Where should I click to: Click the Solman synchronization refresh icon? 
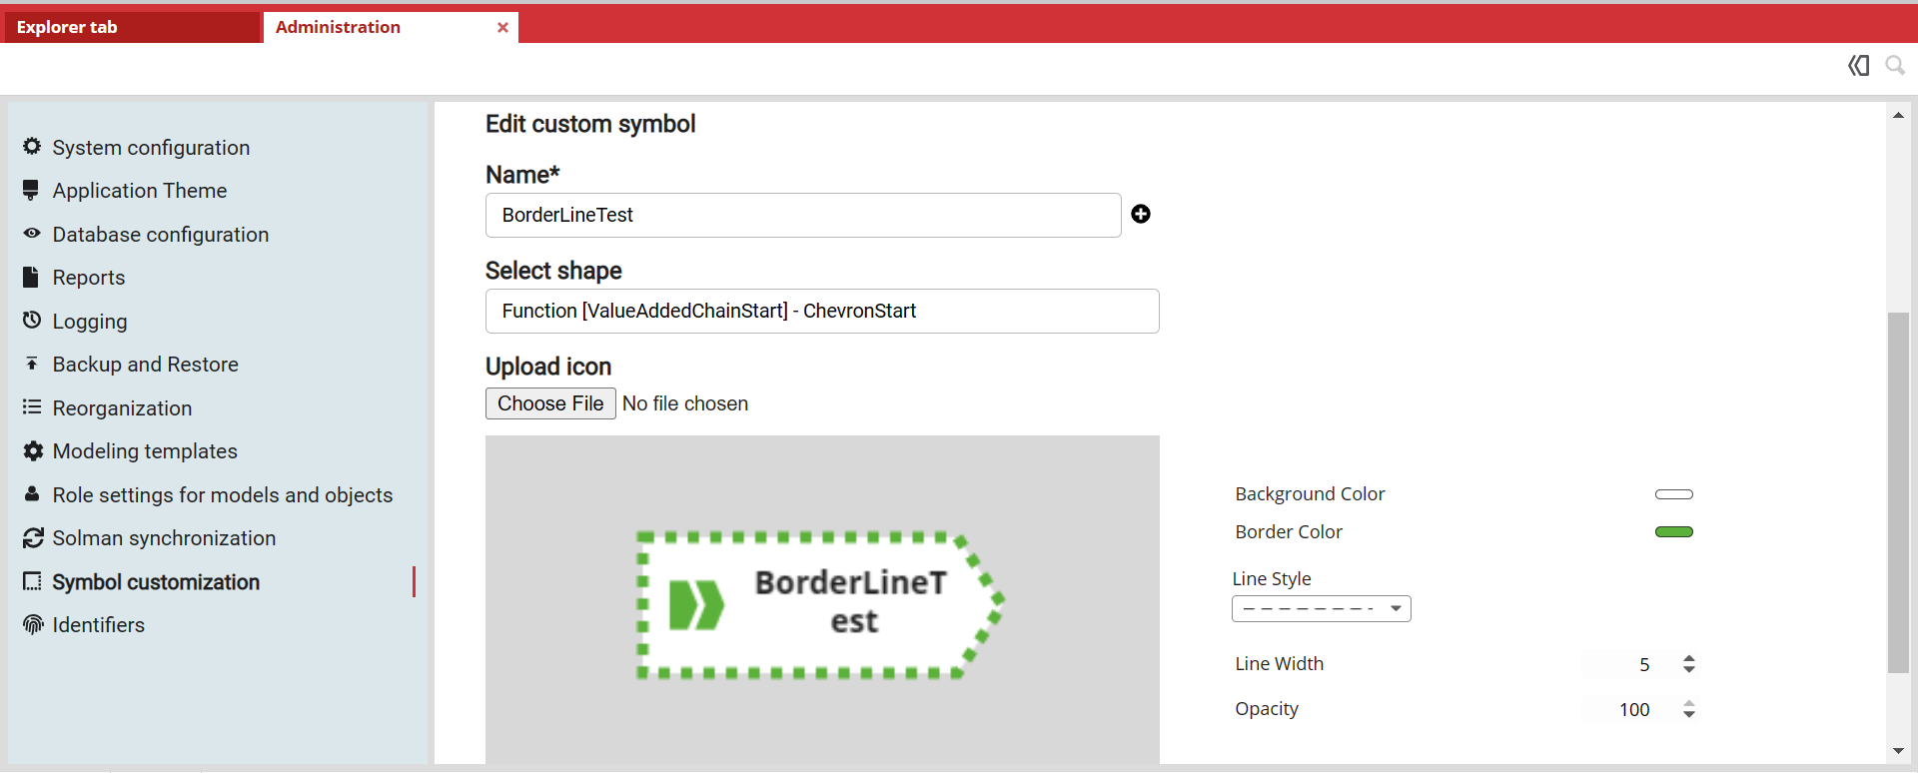tap(33, 538)
